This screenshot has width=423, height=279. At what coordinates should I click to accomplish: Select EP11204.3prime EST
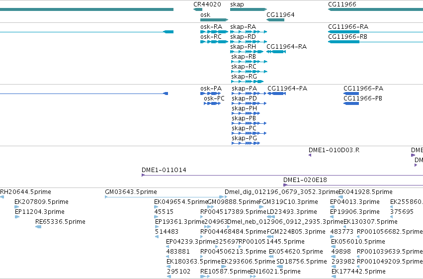tap(17, 217)
